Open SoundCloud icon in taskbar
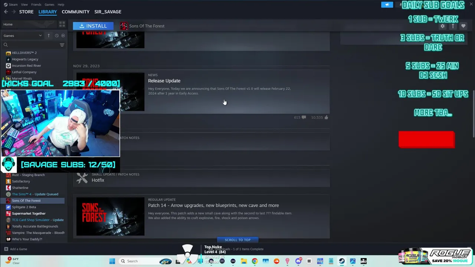Image resolution: width=475 pixels, height=267 pixels. pos(276,261)
